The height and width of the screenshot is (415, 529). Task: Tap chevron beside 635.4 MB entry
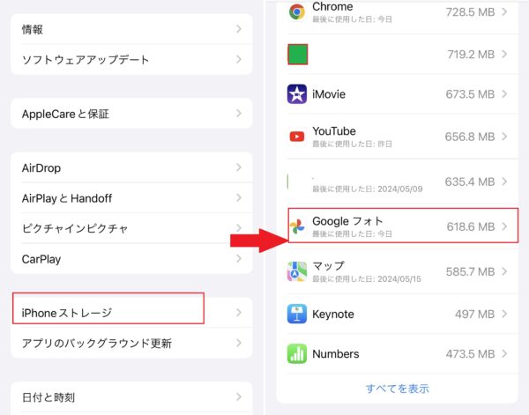[x=504, y=182]
